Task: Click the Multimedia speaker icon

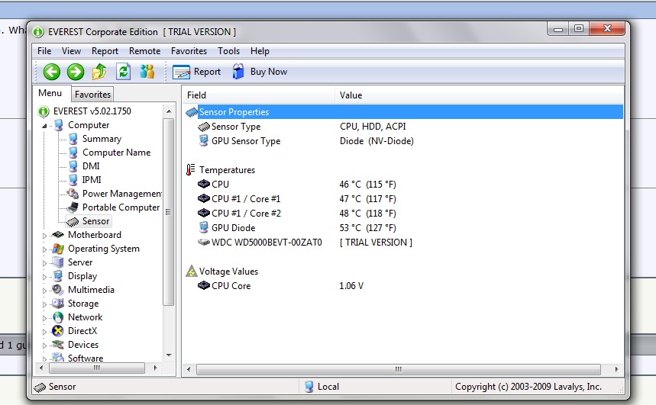Action: pos(58,290)
